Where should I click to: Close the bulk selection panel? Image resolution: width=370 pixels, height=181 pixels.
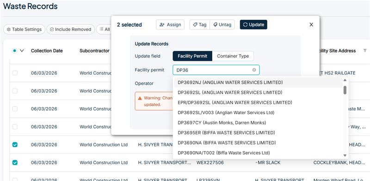click(311, 25)
